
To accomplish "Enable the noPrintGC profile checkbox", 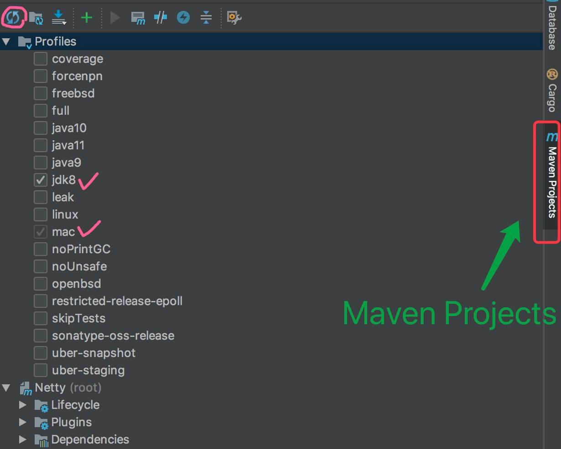I will (41, 249).
